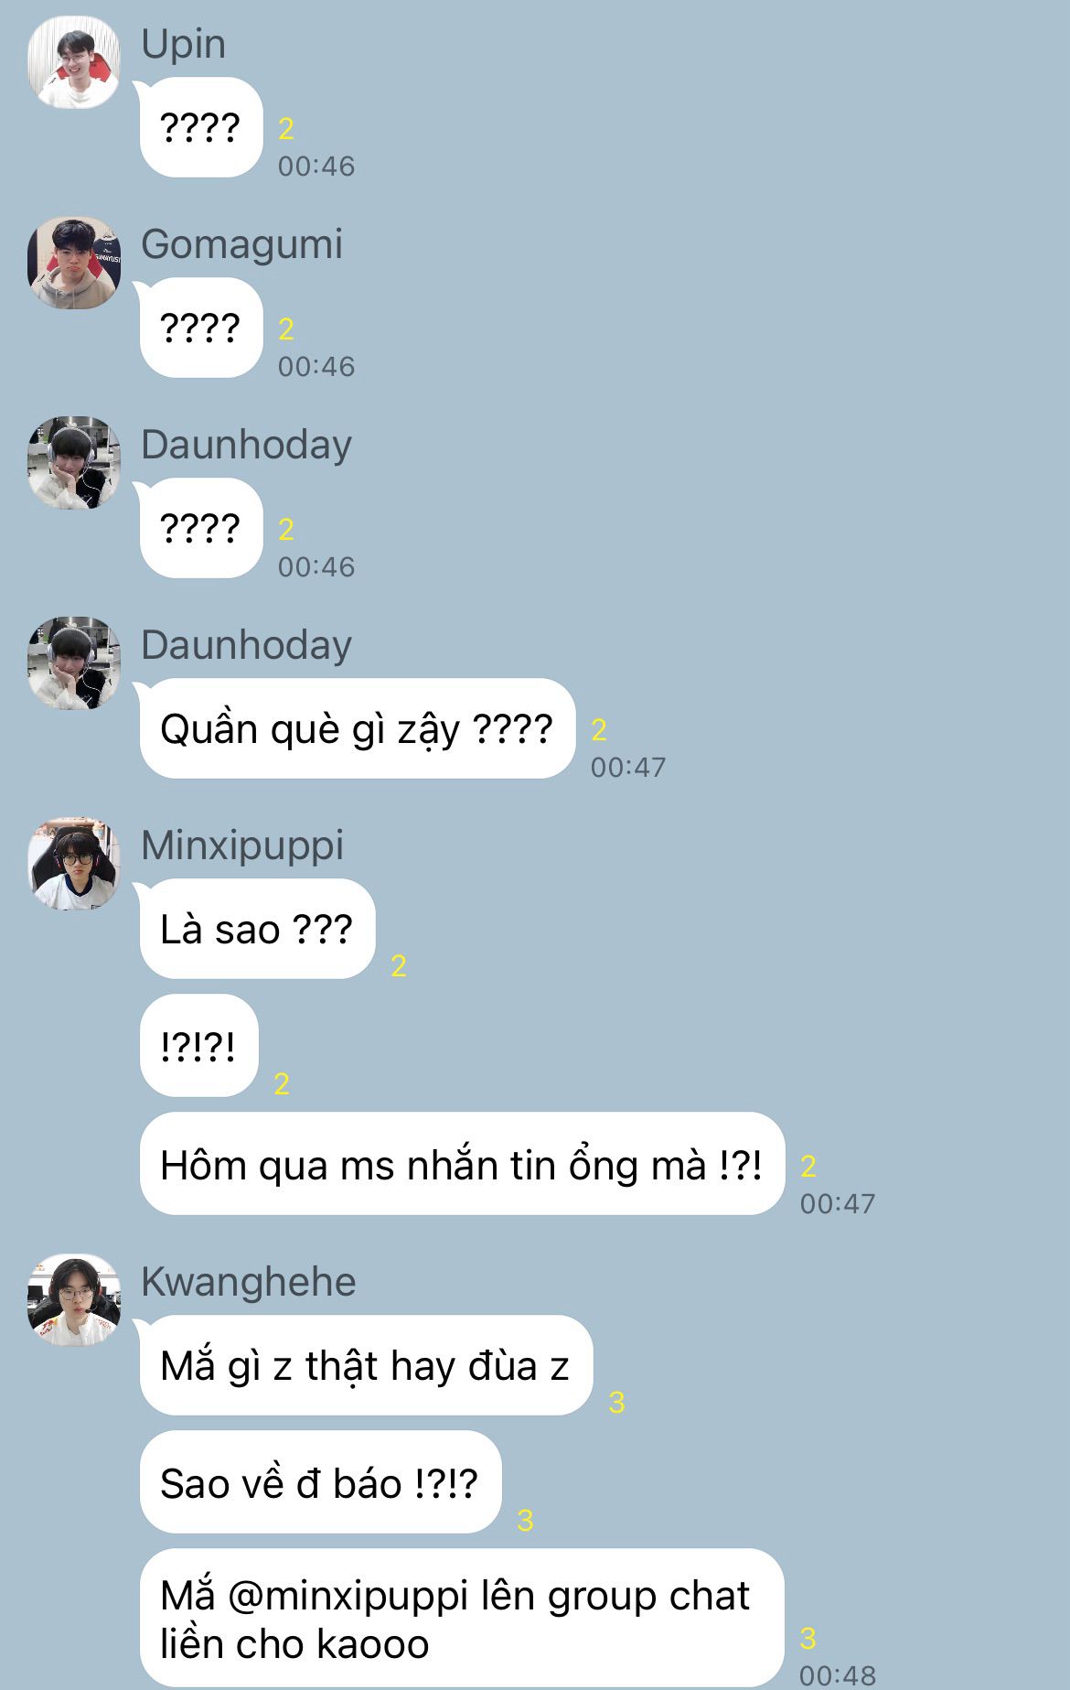Select 'Hôm qua ms nhắn tin ổng mà' message
Image resolution: width=1070 pixels, height=1690 pixels.
pos(463,1164)
